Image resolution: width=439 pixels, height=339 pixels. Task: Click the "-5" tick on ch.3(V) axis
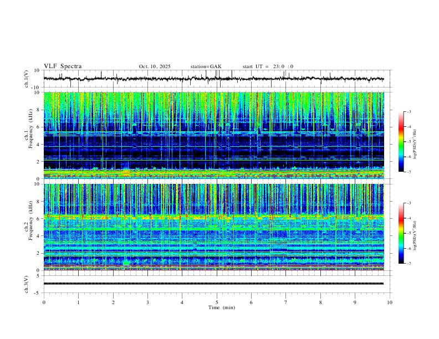point(37,293)
